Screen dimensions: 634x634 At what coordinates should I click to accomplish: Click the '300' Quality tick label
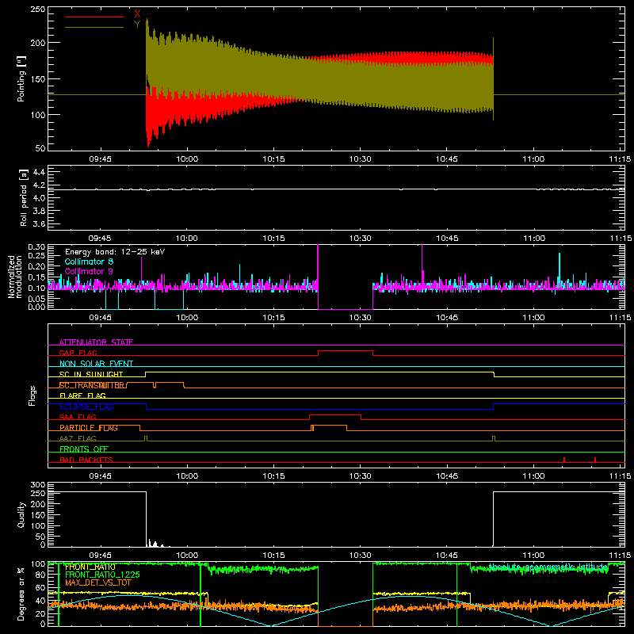click(38, 485)
